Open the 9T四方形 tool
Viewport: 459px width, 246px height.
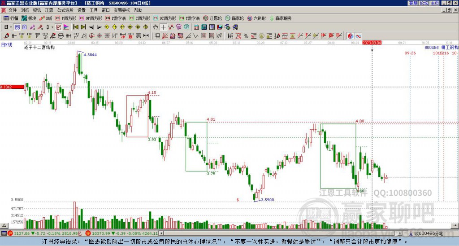[x=165, y=18]
